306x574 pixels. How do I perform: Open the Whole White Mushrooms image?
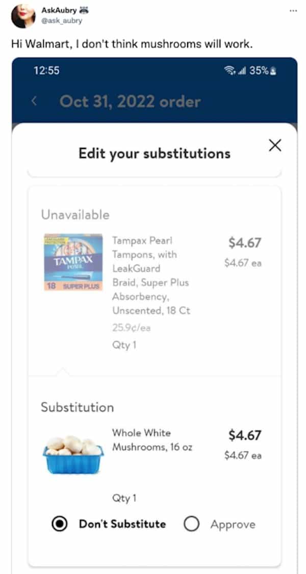73,451
